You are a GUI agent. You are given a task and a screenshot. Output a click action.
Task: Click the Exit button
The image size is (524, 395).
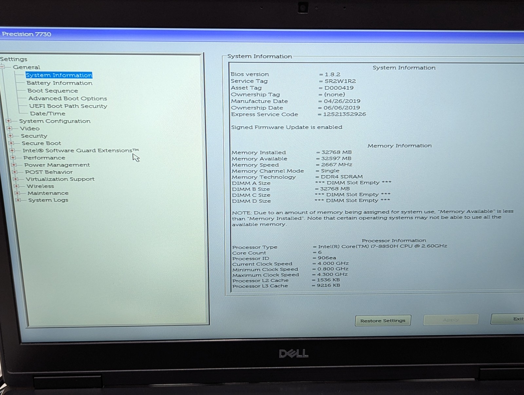507,319
